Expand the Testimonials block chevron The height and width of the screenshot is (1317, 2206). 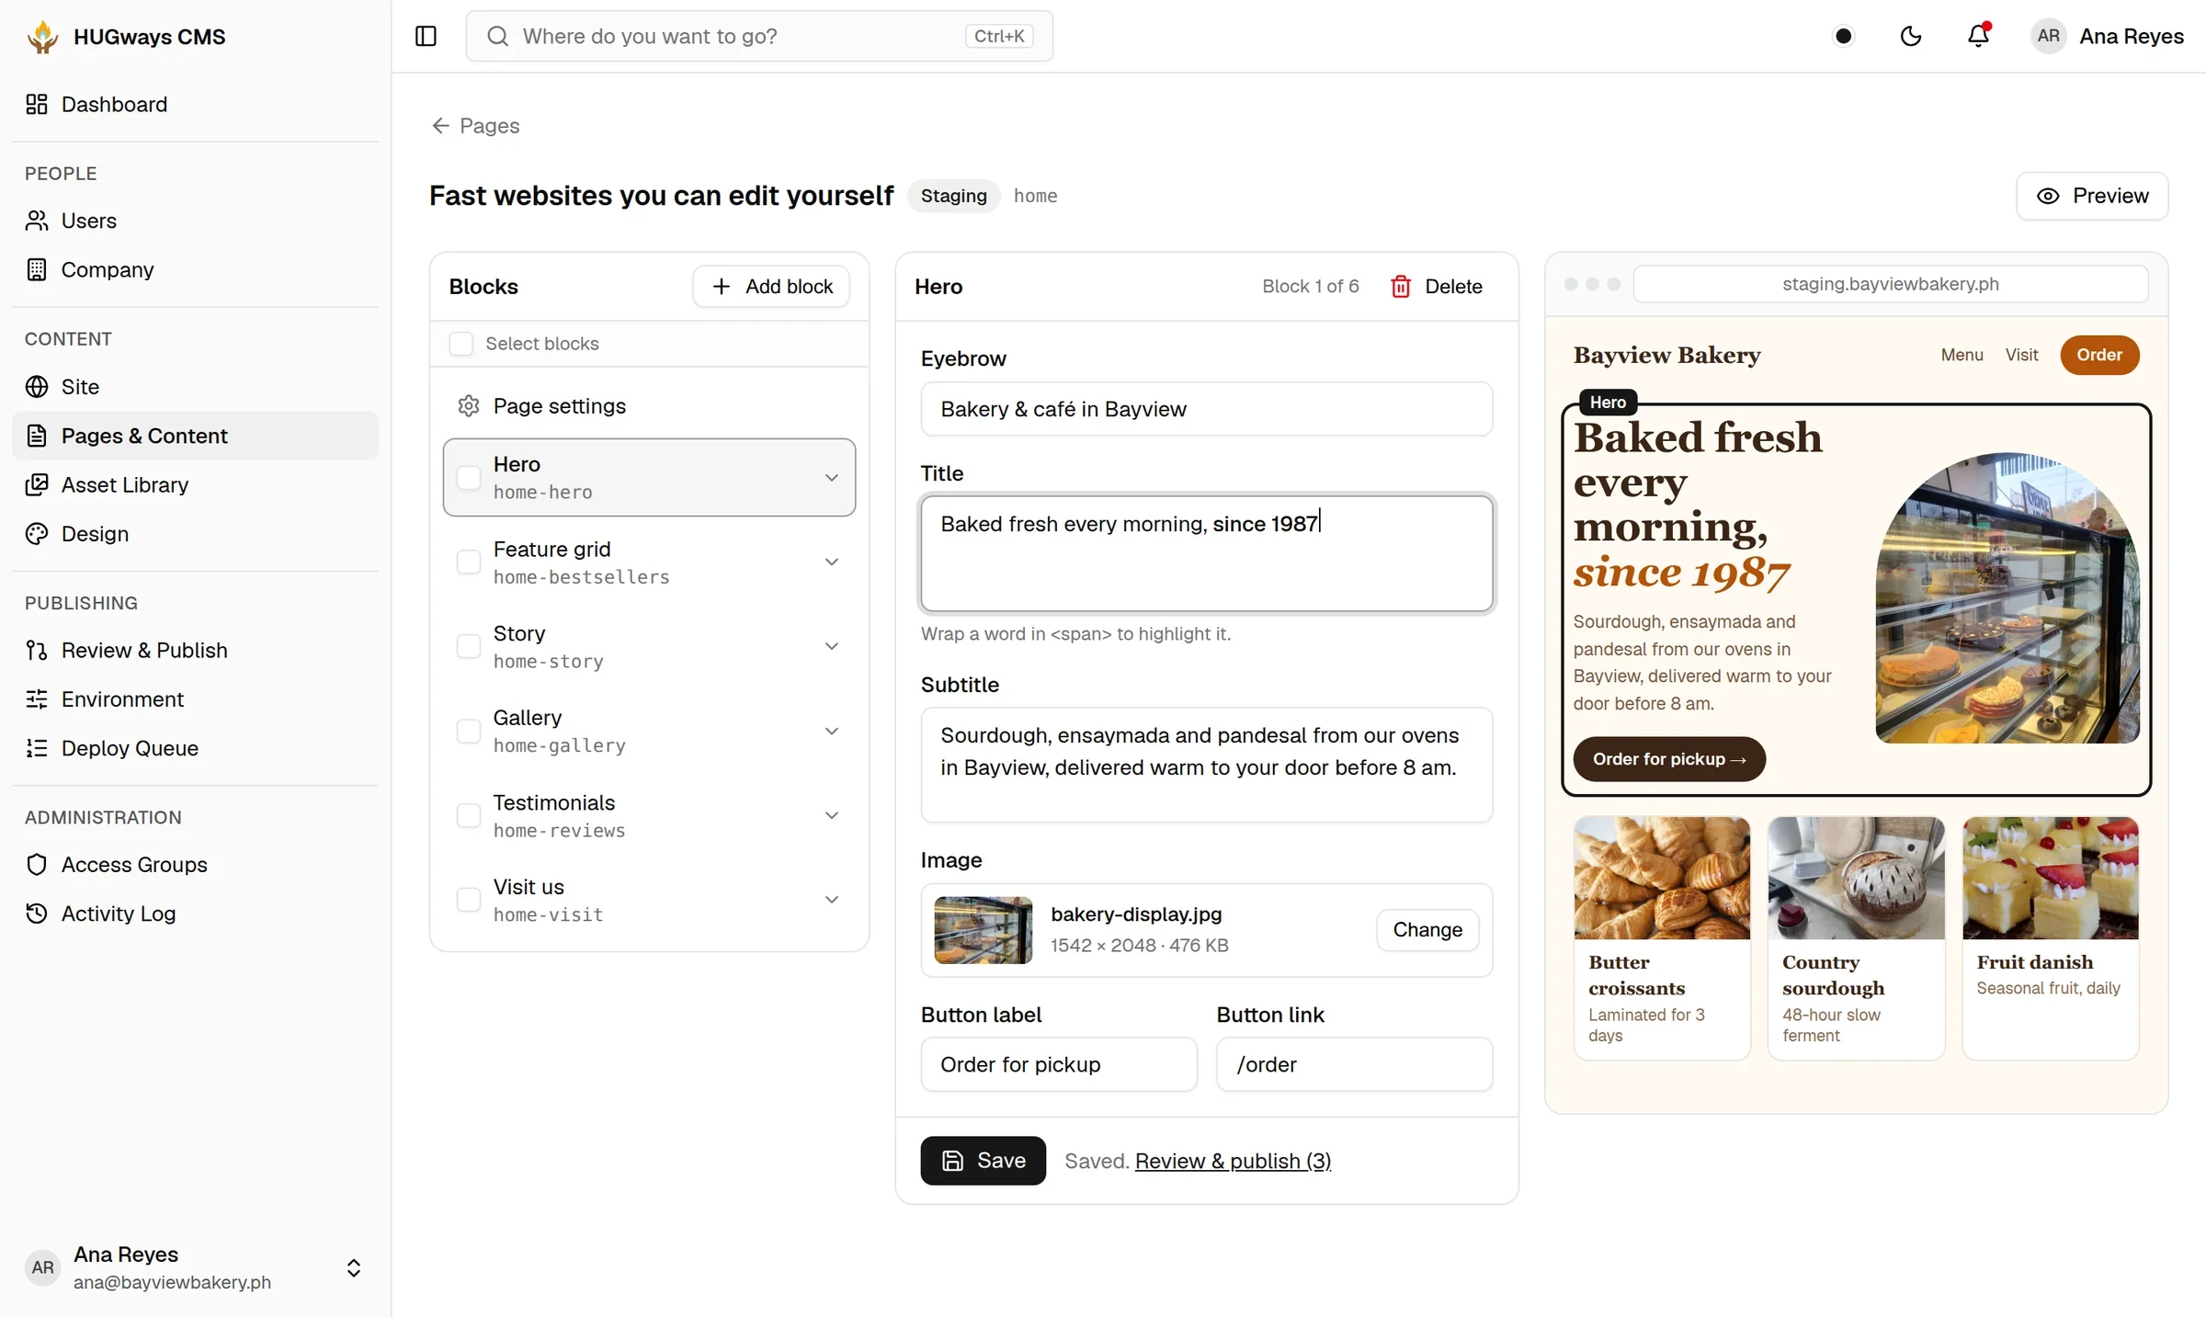[x=832, y=816]
